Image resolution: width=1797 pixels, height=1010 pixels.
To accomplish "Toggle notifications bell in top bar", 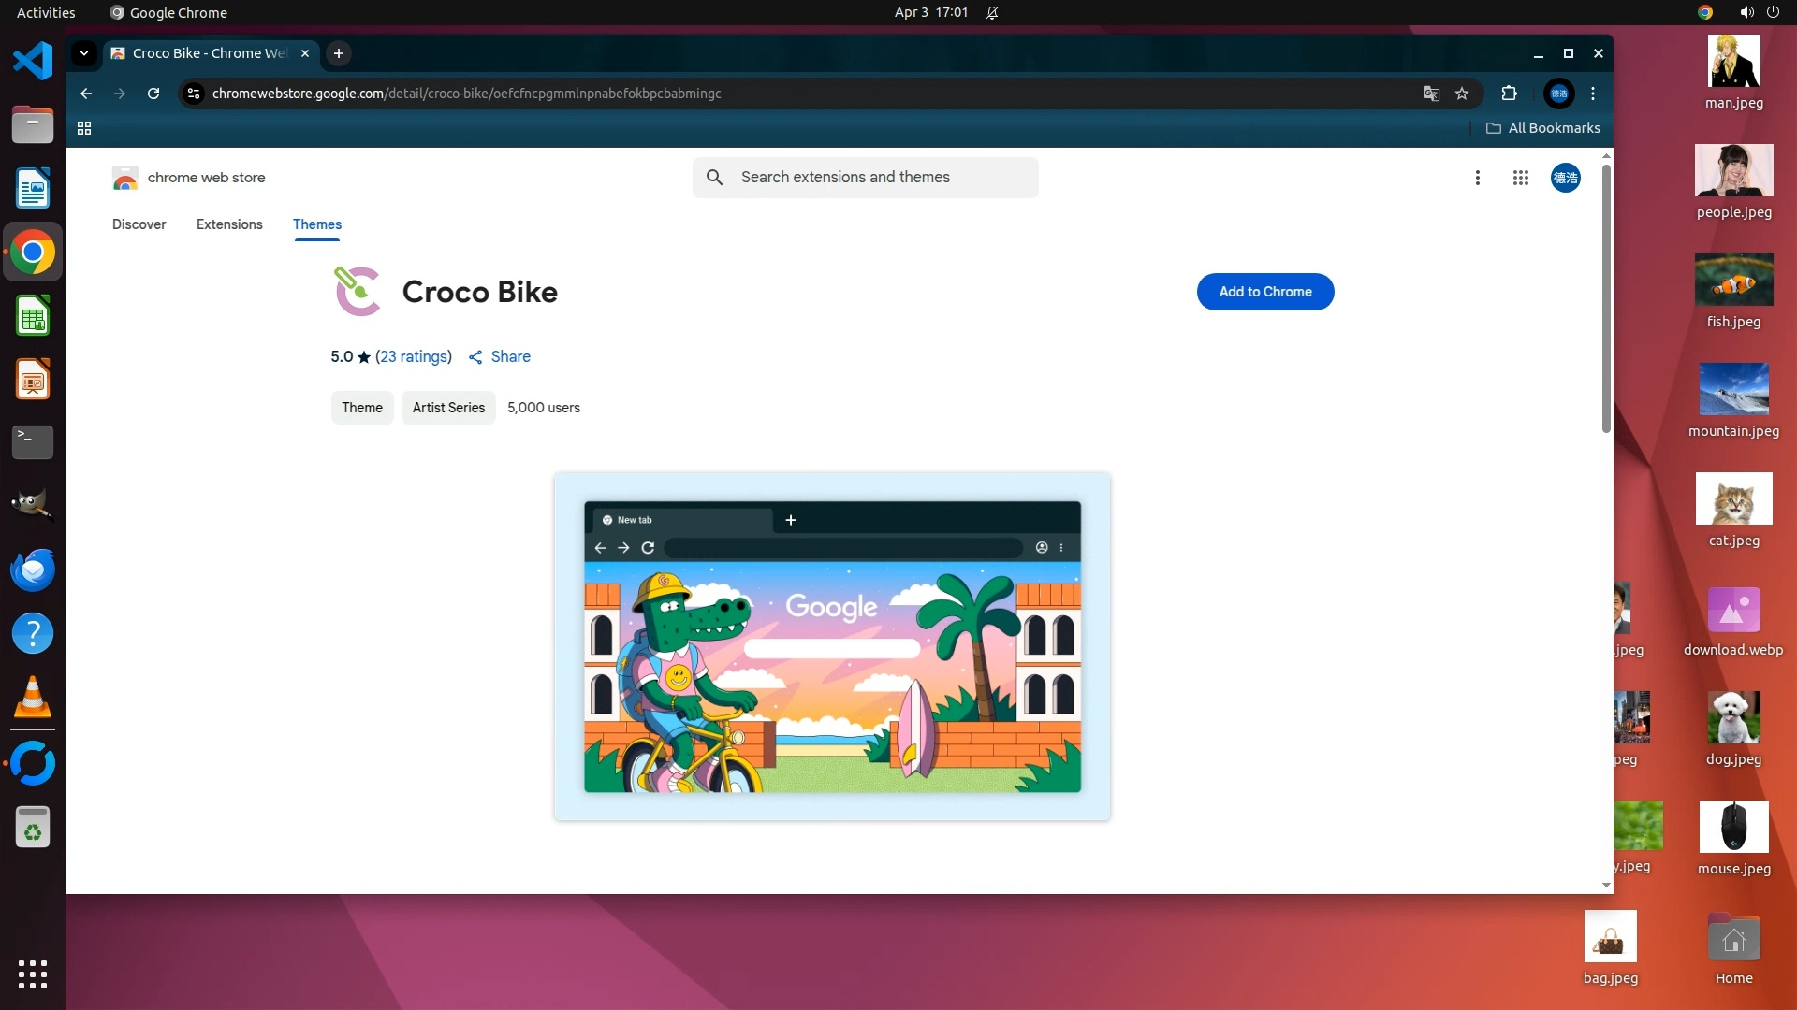I will (992, 12).
